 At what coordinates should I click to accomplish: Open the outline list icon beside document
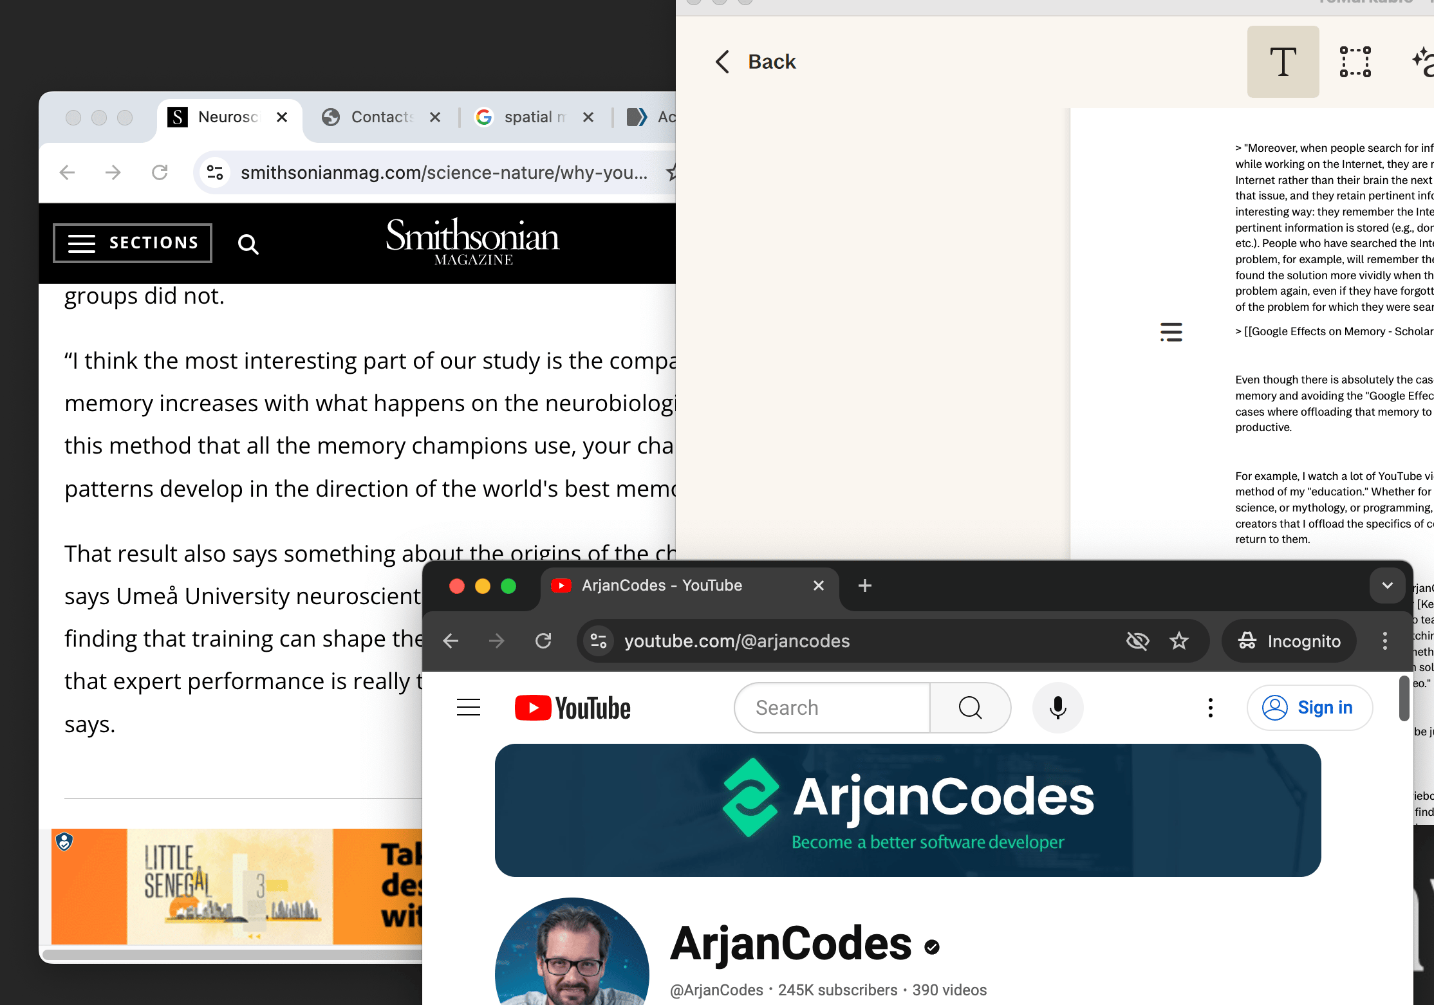click(1171, 332)
